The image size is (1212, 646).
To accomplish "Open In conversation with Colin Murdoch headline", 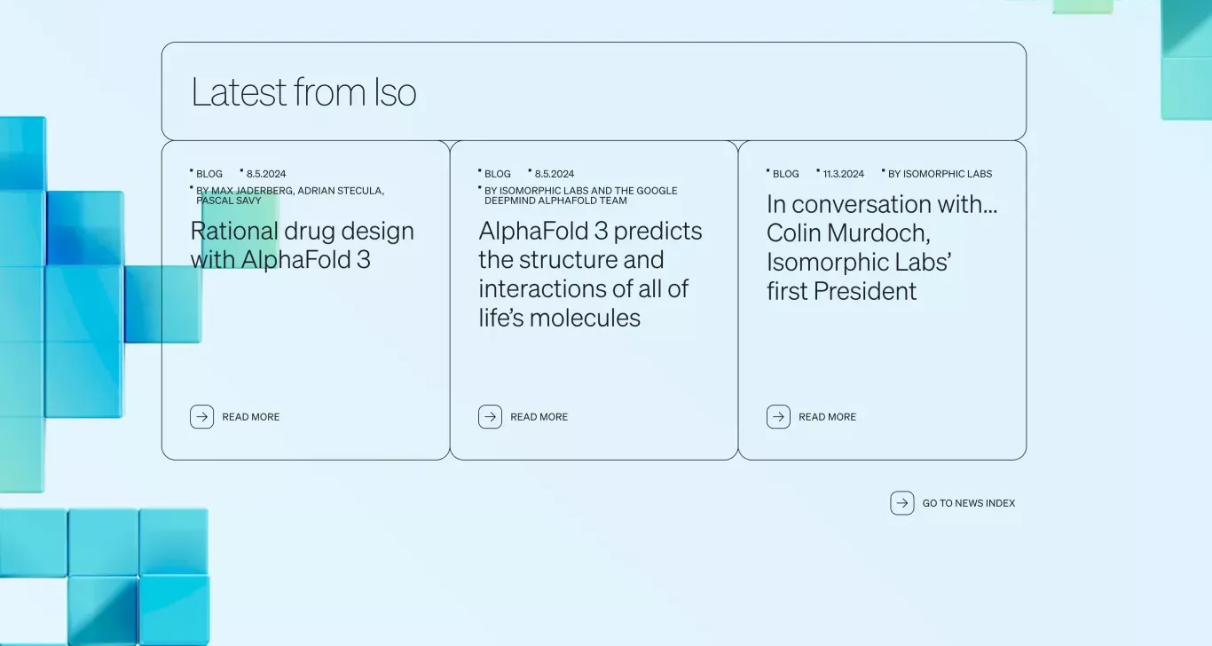I will pos(882,248).
